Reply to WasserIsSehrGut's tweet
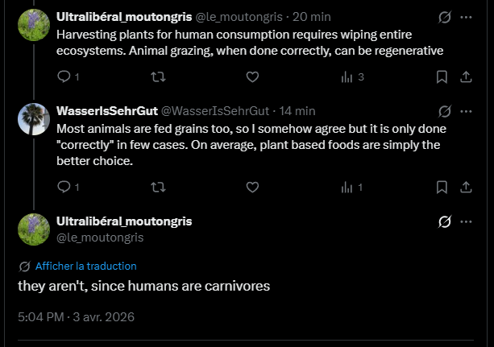Viewport: 494px width, 347px height. [64, 187]
